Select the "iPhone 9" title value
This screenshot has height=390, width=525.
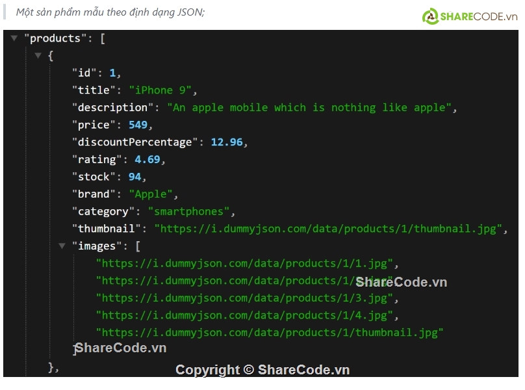click(160, 90)
